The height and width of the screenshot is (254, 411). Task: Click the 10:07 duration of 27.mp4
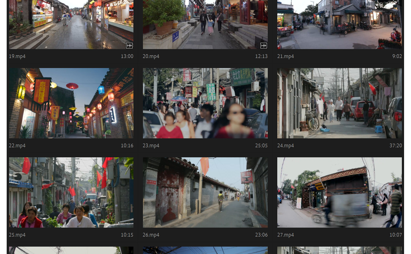click(x=396, y=235)
